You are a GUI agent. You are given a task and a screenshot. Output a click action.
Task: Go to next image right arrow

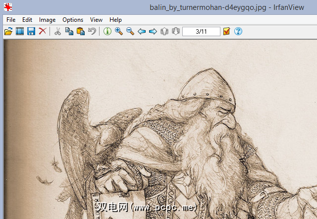[x=153, y=31]
